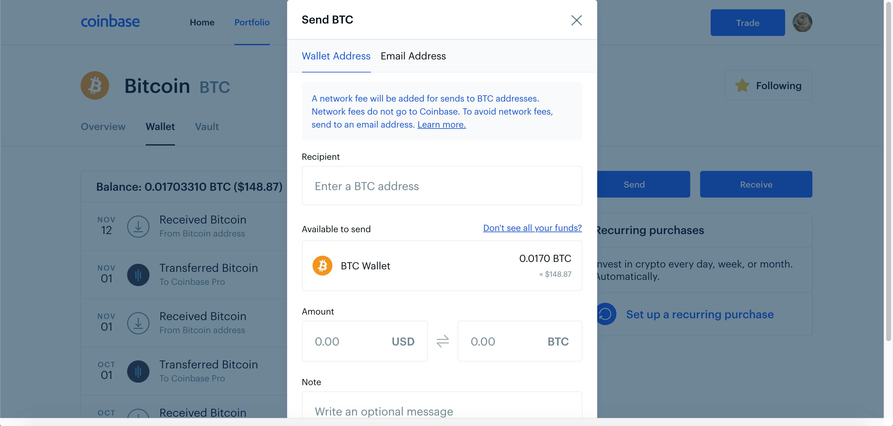
Task: Click the star icon on the Following button
Action: point(742,85)
